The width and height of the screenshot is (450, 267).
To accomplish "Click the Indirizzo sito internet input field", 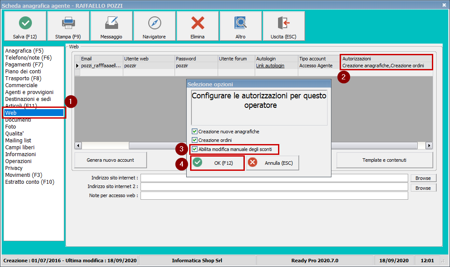I will click(274, 178).
